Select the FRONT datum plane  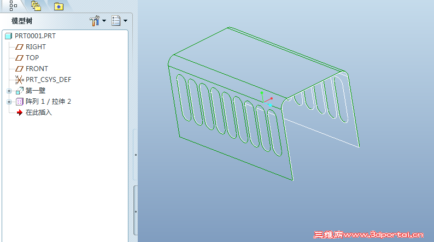tap(37, 69)
